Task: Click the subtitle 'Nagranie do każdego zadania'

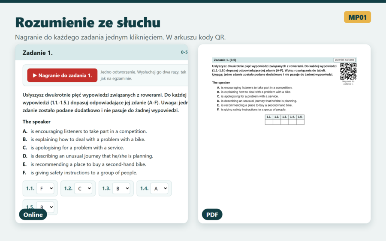Action: 120,37
